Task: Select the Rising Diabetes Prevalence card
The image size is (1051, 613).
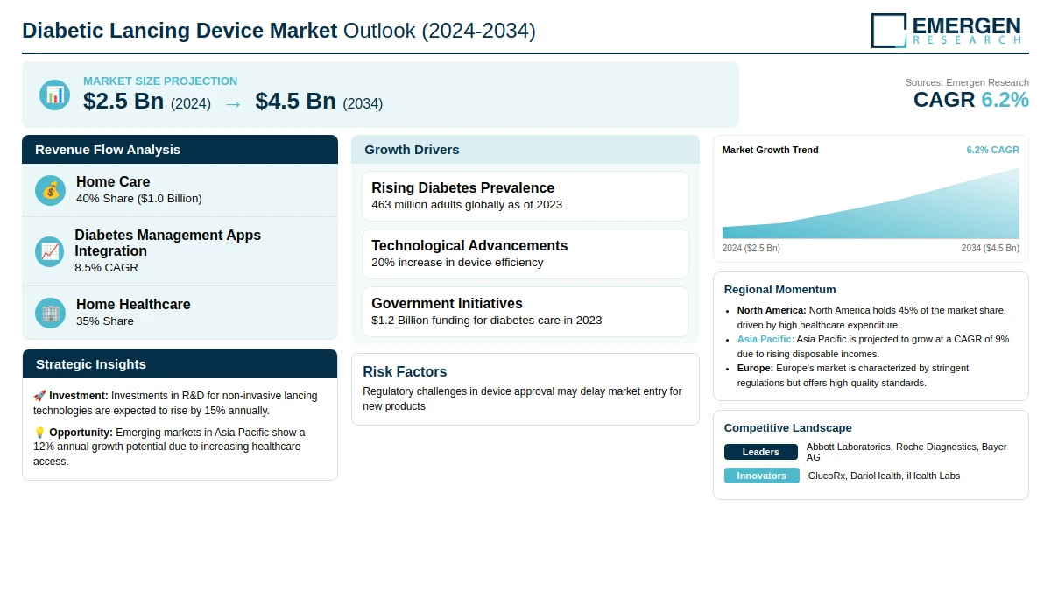Action: point(525,196)
